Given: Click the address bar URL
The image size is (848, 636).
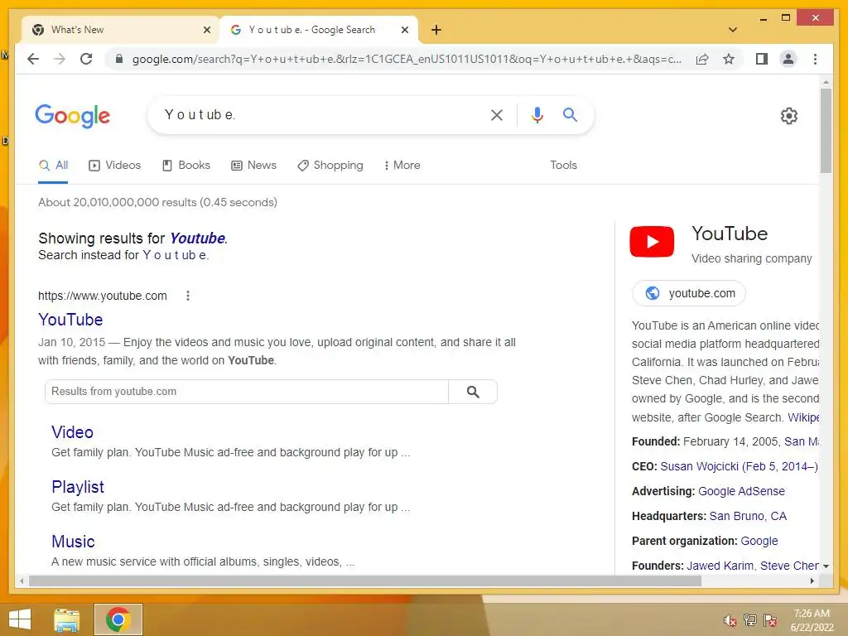Looking at the screenshot, I should 407,59.
